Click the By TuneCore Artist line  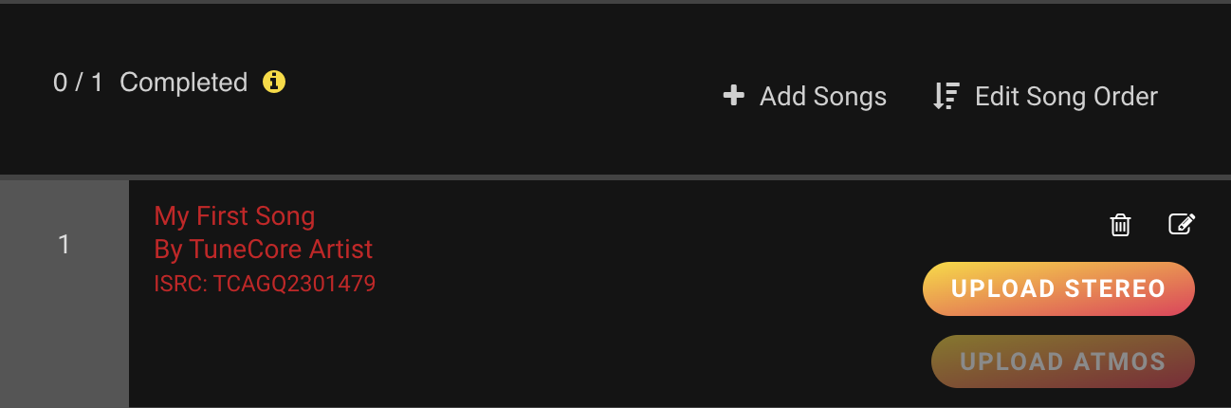[x=264, y=250]
